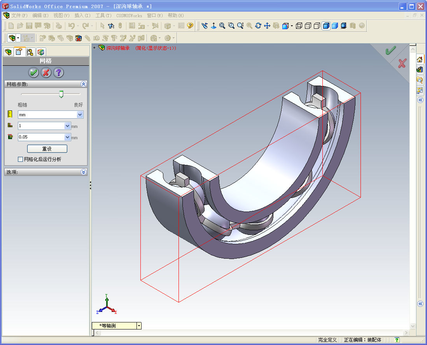Click the global element size field

point(41,126)
